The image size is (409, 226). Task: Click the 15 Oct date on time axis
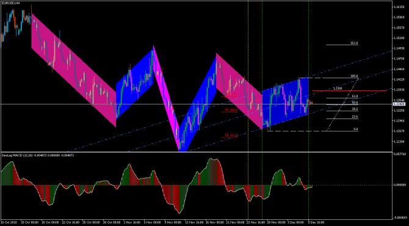29,222
